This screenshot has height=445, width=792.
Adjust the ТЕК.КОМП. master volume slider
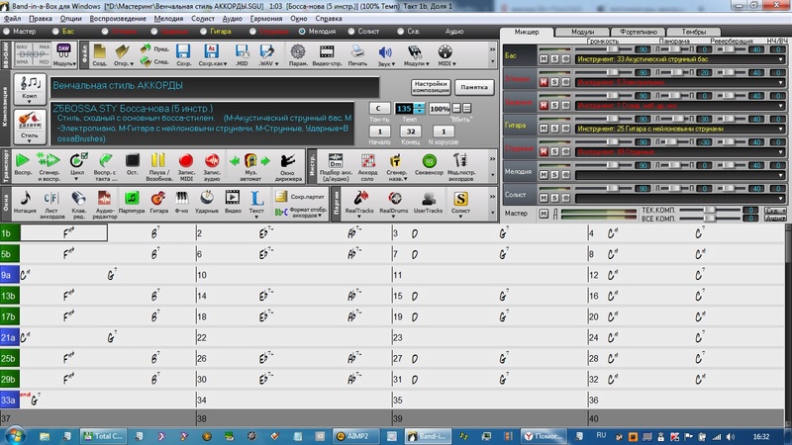coord(710,210)
